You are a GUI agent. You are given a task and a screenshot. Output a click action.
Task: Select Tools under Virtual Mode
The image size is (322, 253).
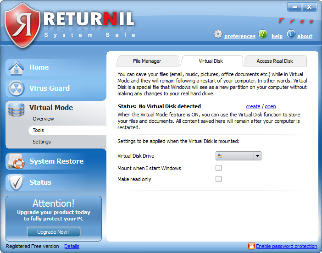(x=67, y=130)
